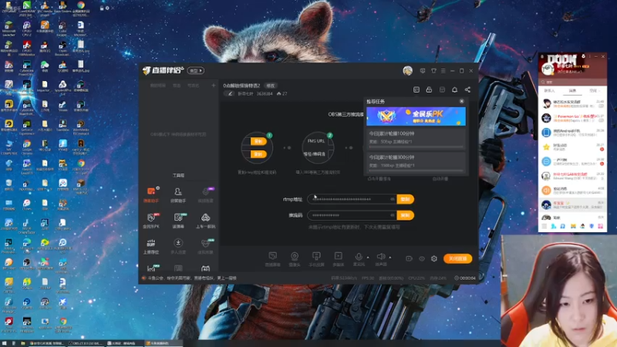
Task: Toggle visibility eye in 推流码 field
Action: [x=393, y=215]
